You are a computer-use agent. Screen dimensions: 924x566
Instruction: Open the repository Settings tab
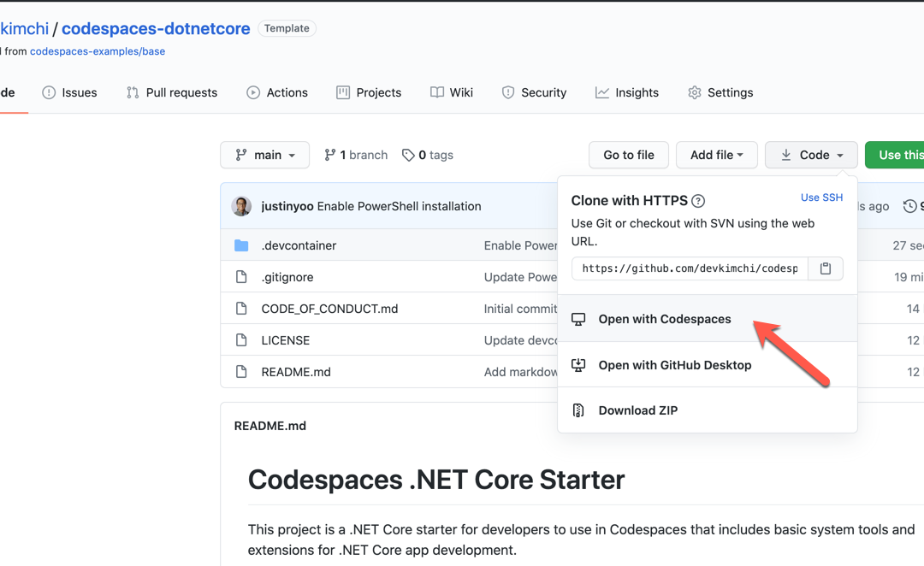(720, 92)
